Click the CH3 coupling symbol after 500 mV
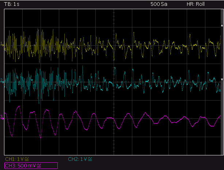Viewport: 224px width, 170px height. coord(39,166)
